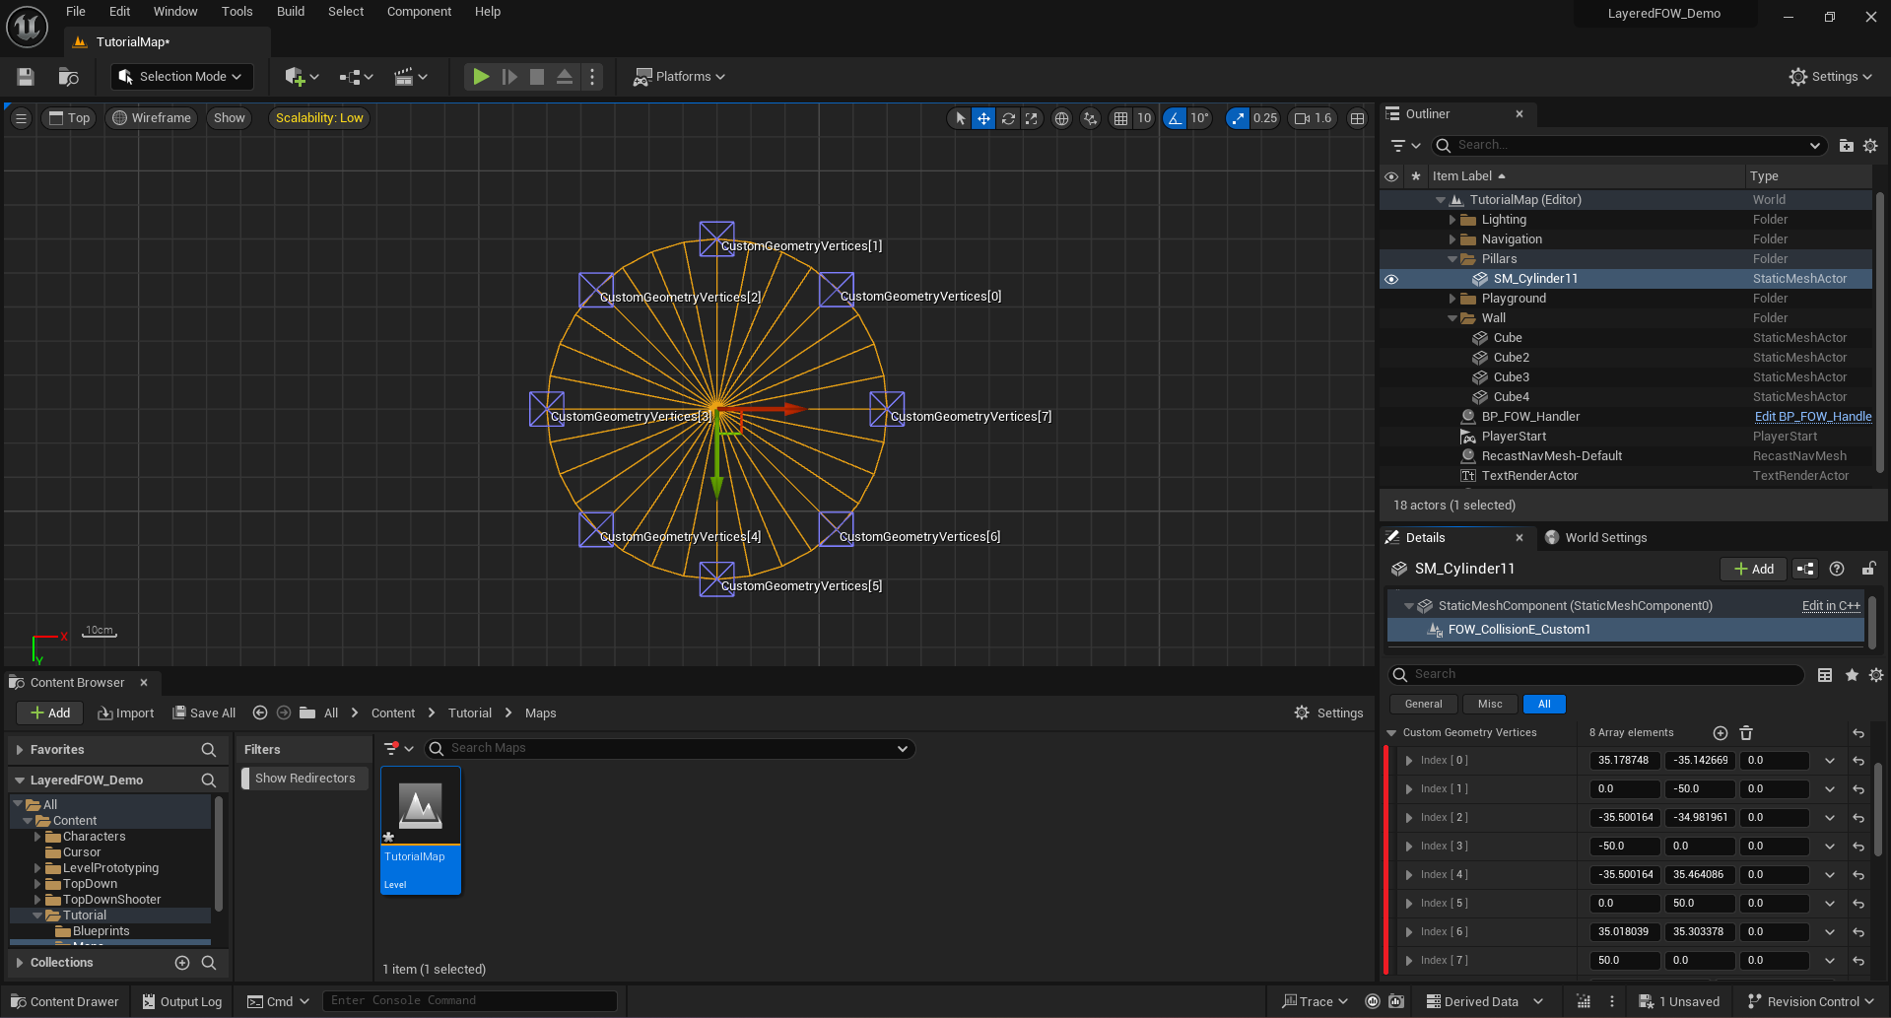
Task: Empty the Custom Geometry Vertices array with trash
Action: (x=1746, y=733)
